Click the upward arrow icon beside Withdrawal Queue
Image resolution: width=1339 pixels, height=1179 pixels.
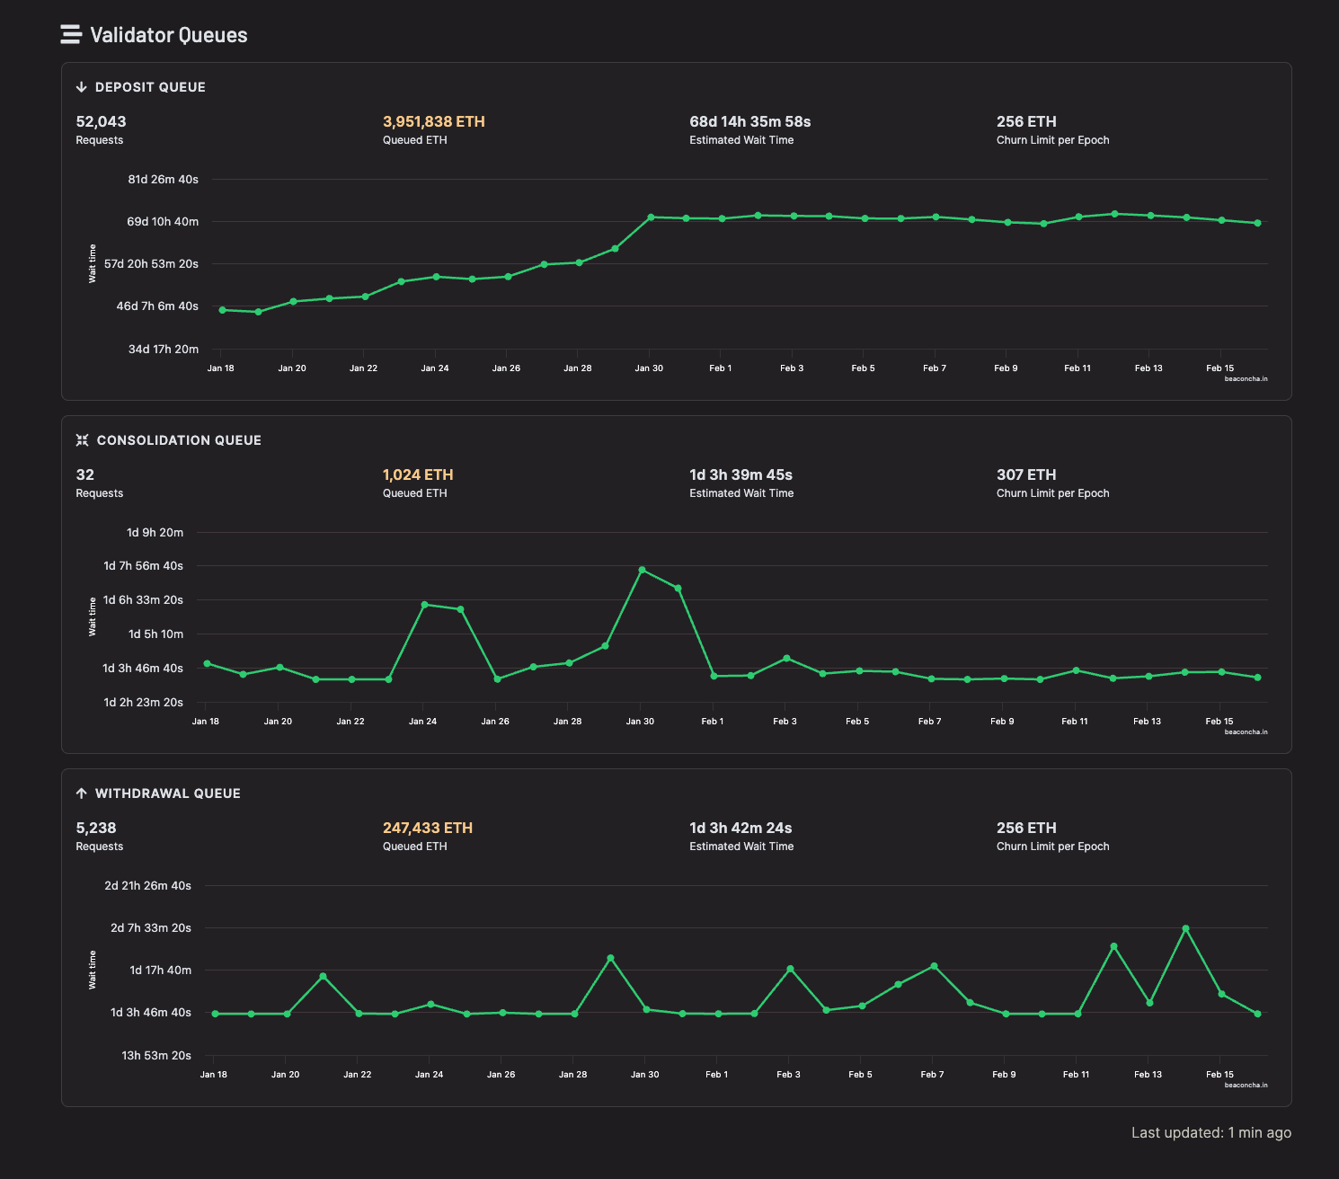[x=82, y=793]
